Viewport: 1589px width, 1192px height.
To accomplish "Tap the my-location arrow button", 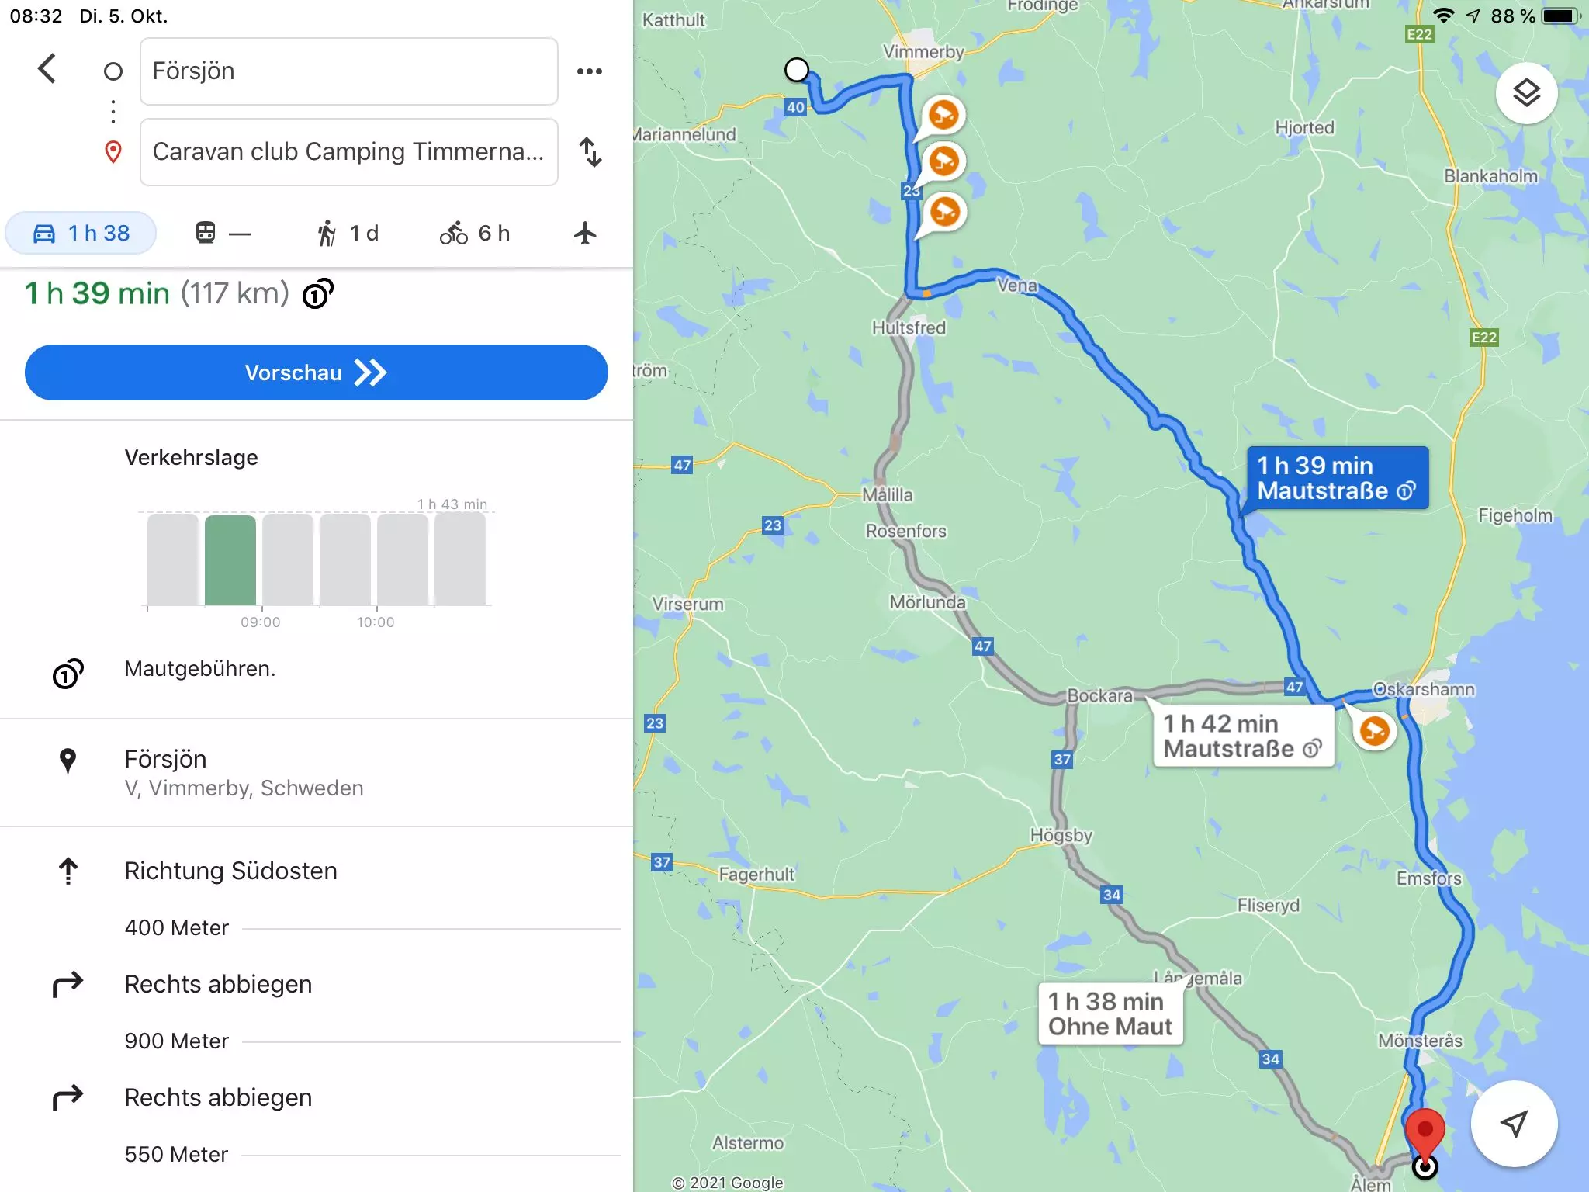I will 1514,1123.
